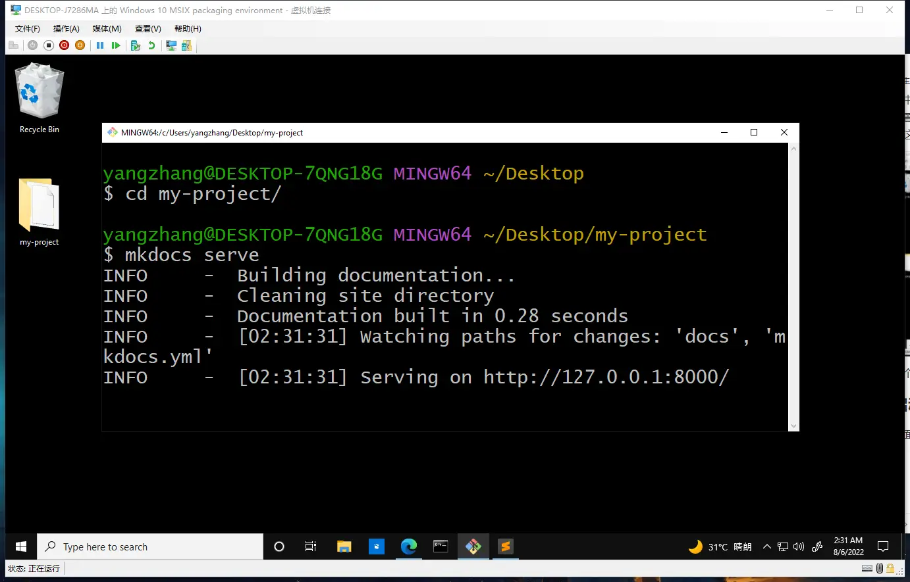This screenshot has width=910, height=582.
Task: Open the 文件(F) menu
Action: pos(27,29)
